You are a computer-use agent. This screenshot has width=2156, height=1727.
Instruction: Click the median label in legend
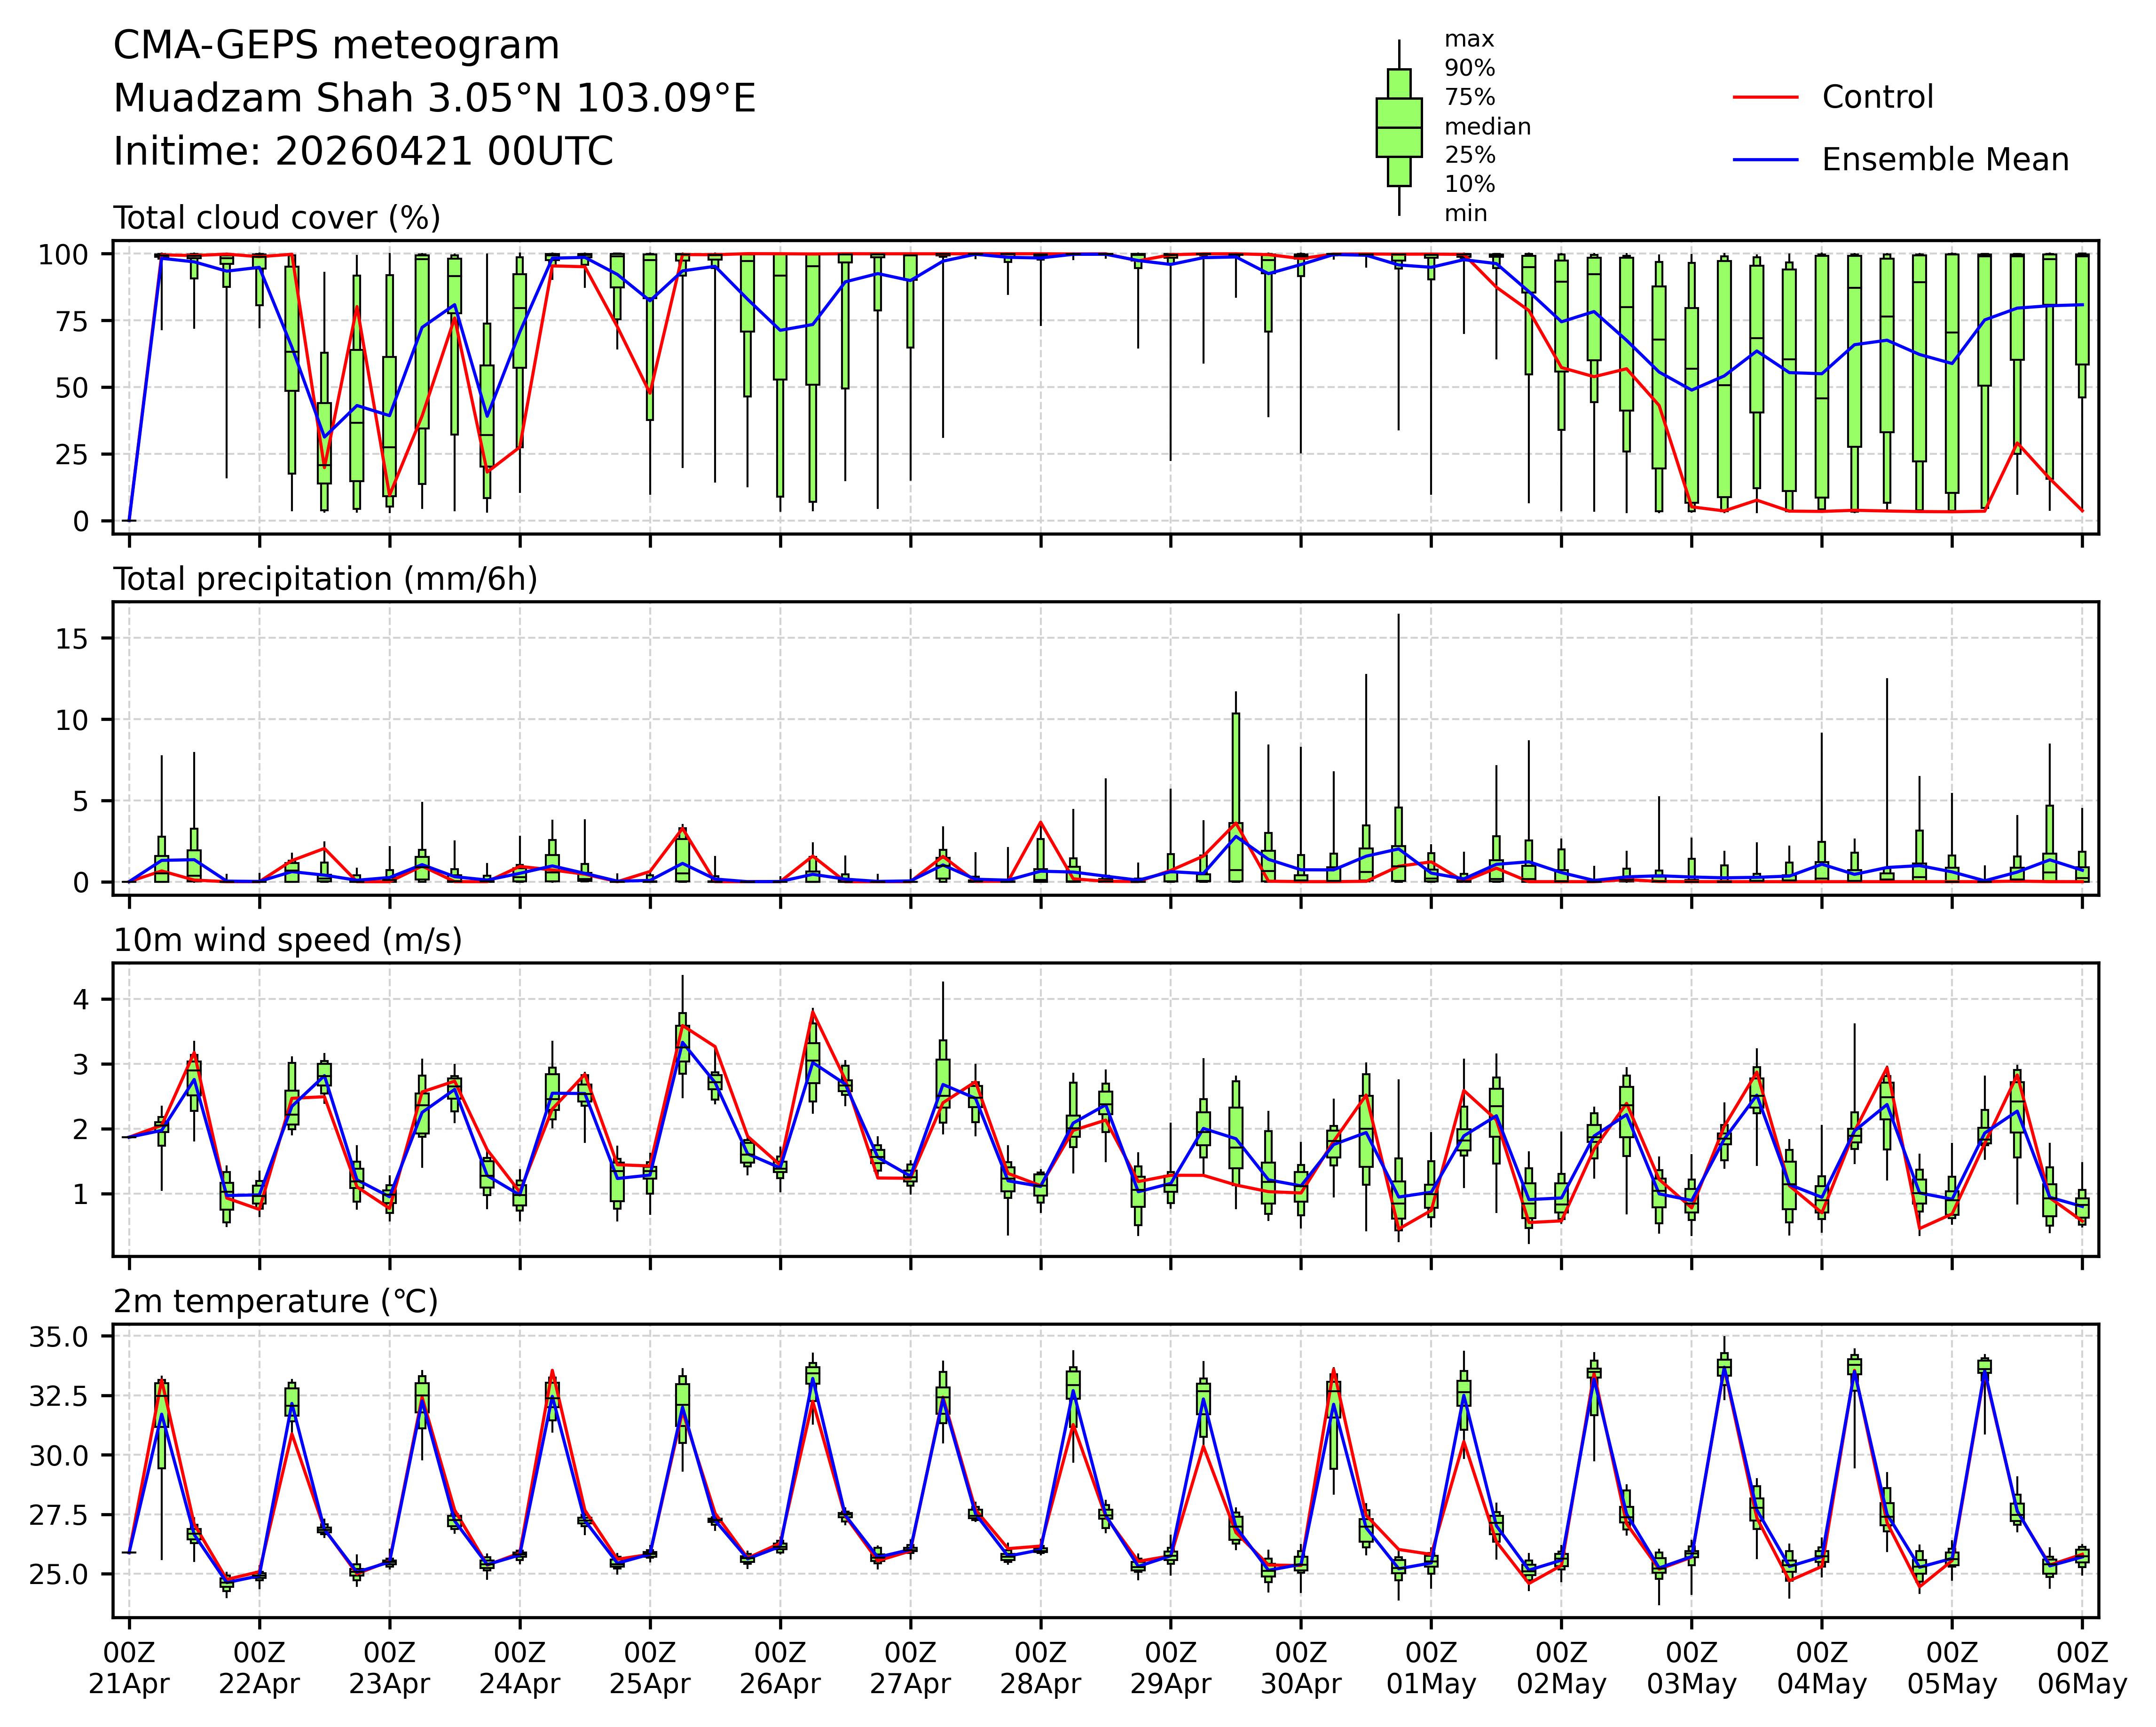pyautogui.click(x=1487, y=127)
